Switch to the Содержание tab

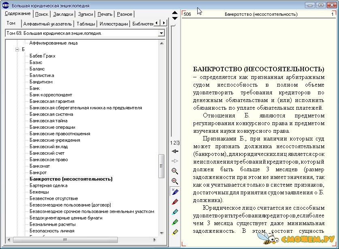(x=18, y=14)
